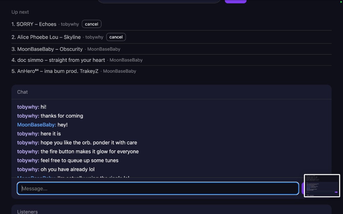Click MoonBaseBaby's name on the "hey!" message
Image resolution: width=343 pixels, height=214 pixels.
pyautogui.click(x=37, y=125)
